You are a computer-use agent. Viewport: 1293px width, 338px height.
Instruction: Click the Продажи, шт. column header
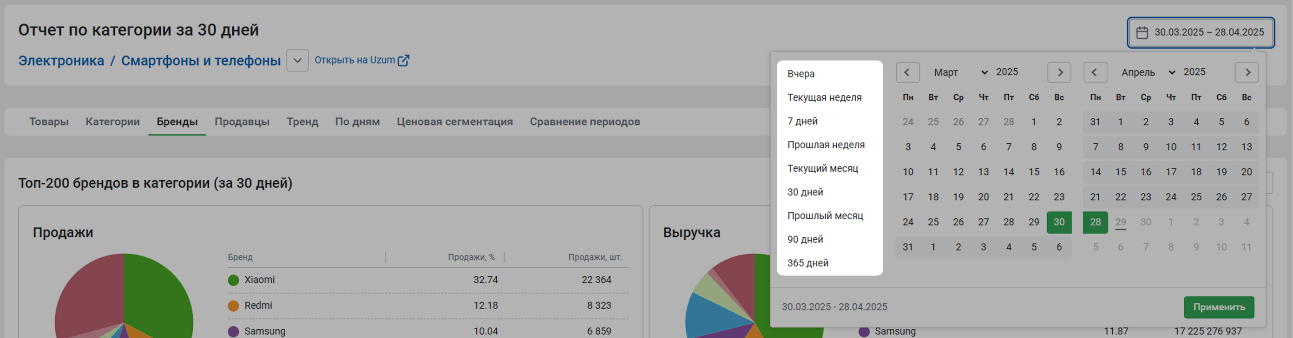[595, 257]
